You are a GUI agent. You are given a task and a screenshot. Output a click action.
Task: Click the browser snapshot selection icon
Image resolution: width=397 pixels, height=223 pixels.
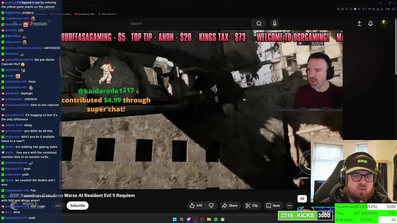(351, 9)
